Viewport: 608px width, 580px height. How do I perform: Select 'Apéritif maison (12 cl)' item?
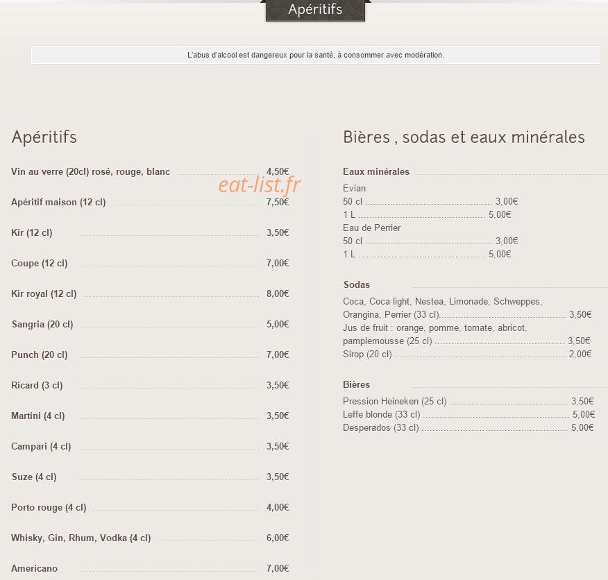click(58, 203)
